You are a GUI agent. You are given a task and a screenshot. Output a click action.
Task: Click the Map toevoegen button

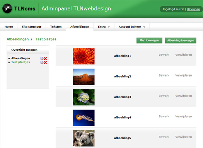(x=149, y=40)
